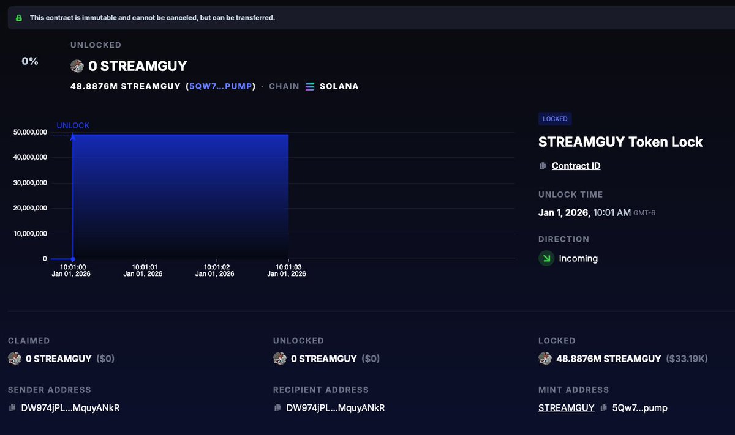This screenshot has height=435, width=735.
Task: Click the LOCKED status badge
Action: pos(555,119)
